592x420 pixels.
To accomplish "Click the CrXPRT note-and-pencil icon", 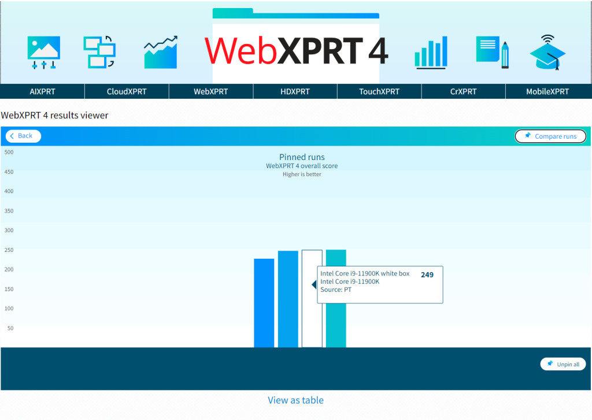I will pyautogui.click(x=493, y=52).
